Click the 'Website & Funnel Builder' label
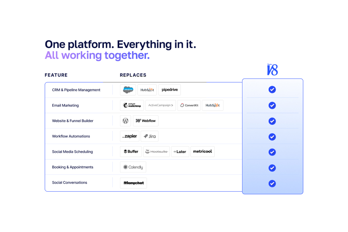 [x=72, y=121]
